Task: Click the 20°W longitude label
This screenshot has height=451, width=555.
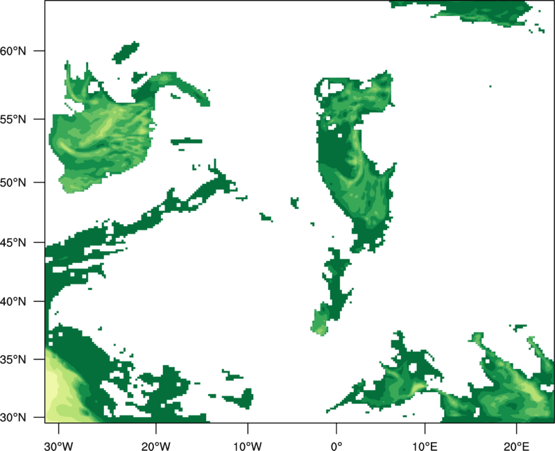Action: point(155,446)
